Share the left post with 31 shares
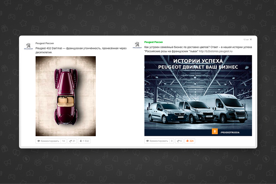Image resolution: width=276 pixels, height=184 pixels. pos(72,141)
